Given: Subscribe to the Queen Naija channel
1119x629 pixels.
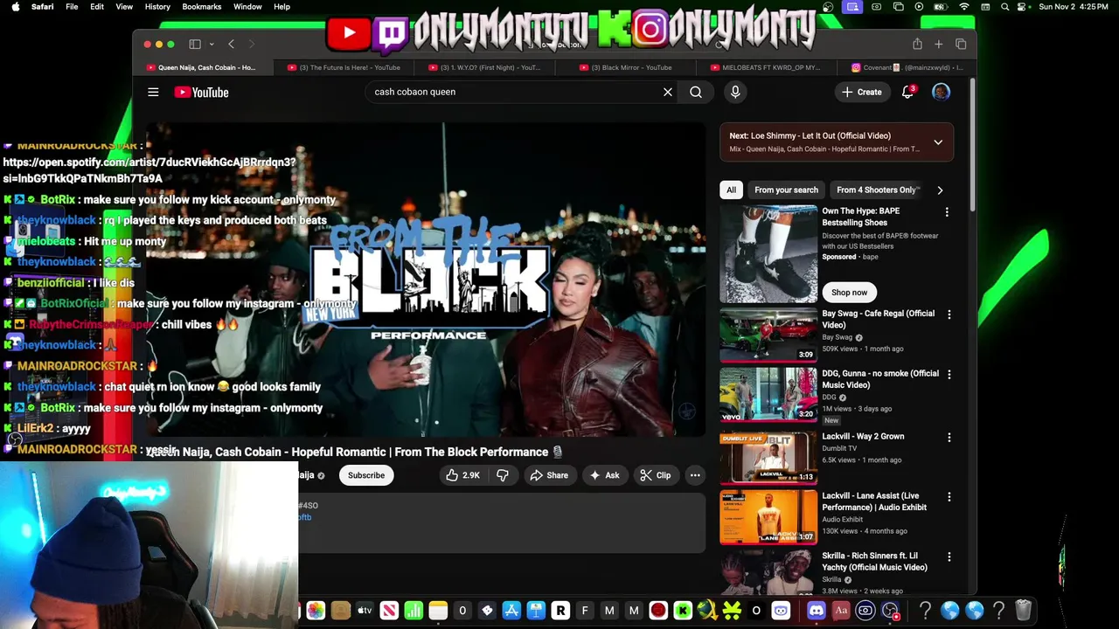Looking at the screenshot, I should (366, 475).
